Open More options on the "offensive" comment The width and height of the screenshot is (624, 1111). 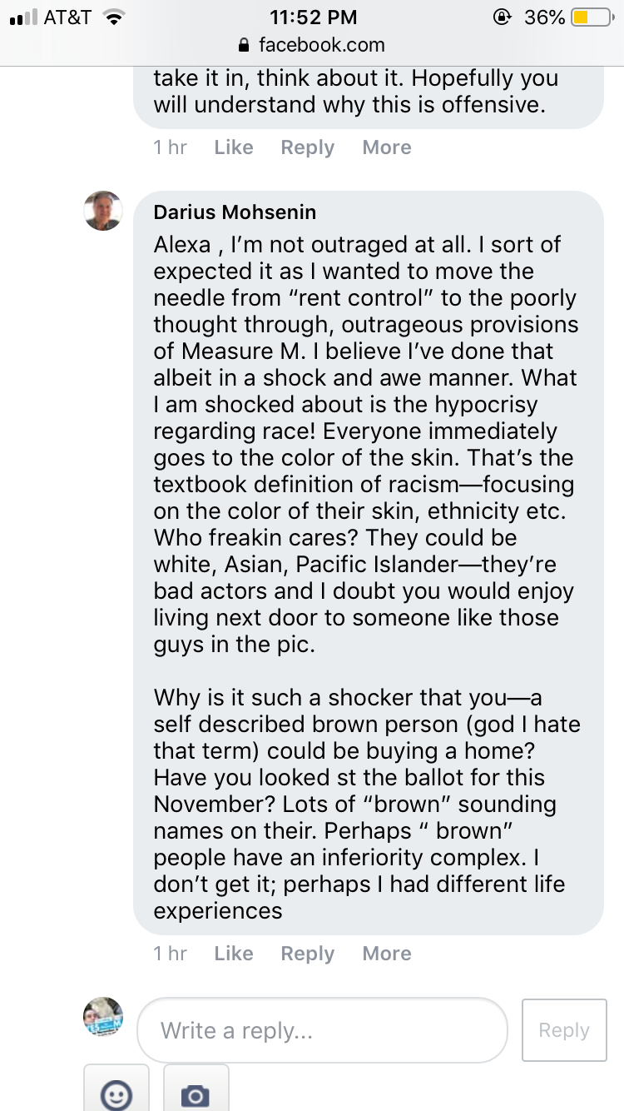pos(387,147)
